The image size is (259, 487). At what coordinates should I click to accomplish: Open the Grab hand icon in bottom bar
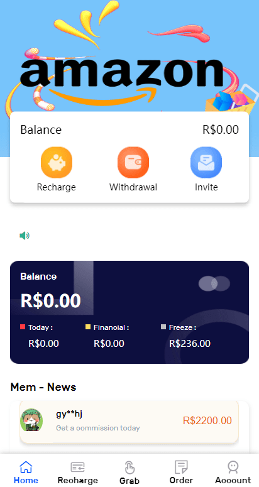click(x=129, y=468)
